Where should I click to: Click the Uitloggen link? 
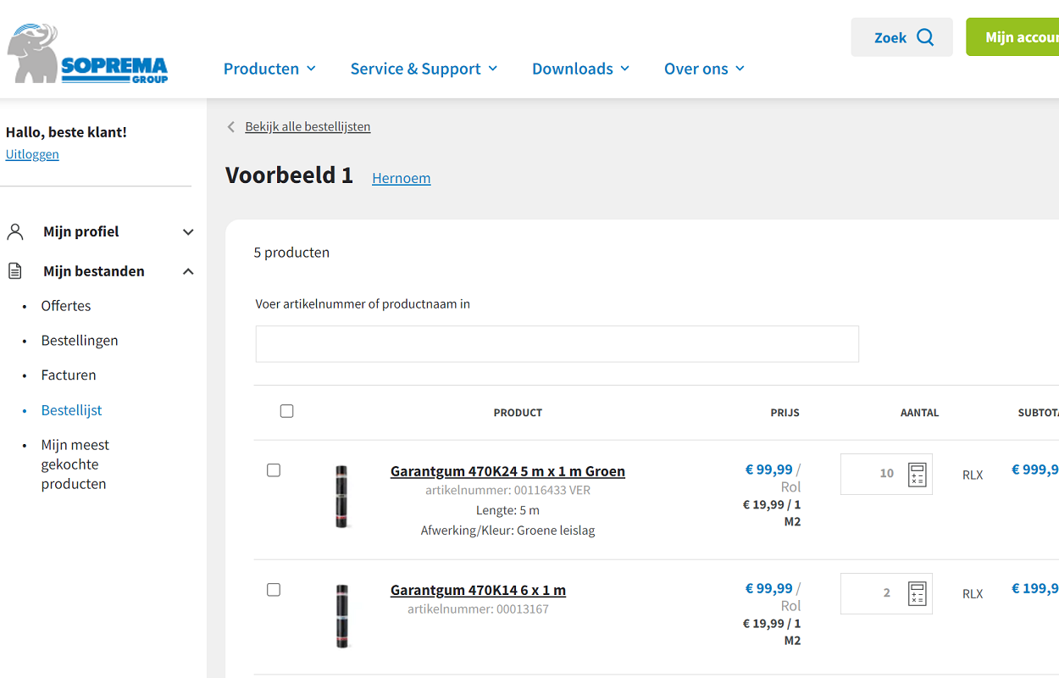[x=32, y=154]
